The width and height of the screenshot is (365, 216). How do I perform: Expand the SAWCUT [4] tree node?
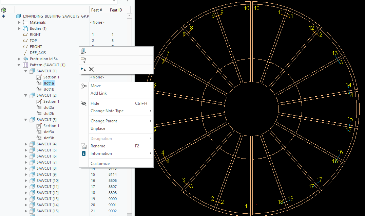tap(25, 144)
